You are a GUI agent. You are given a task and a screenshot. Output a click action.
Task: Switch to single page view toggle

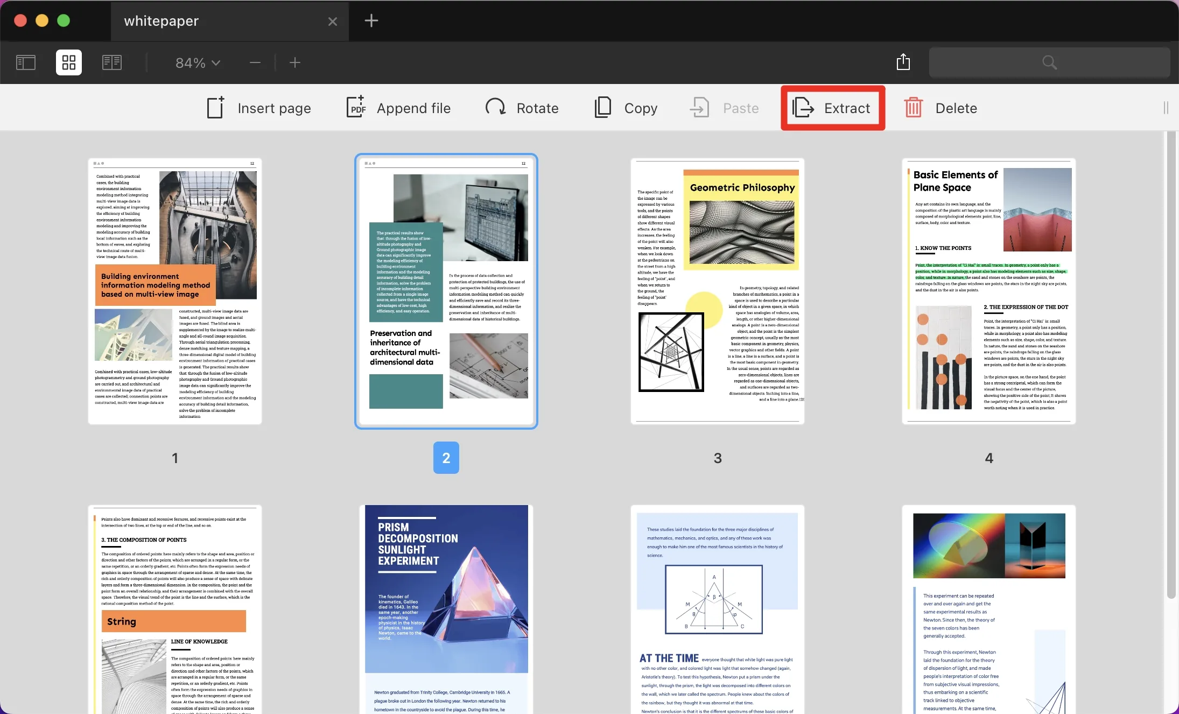click(x=25, y=61)
